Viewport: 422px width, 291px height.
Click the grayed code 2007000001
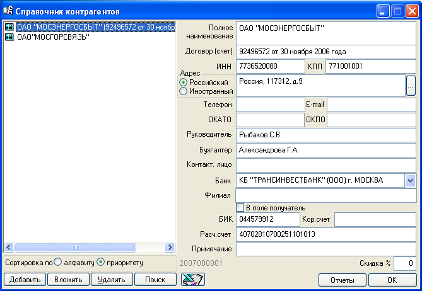(x=201, y=263)
